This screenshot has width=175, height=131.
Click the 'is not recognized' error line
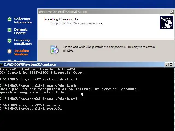pyautogui.click(x=69, y=89)
